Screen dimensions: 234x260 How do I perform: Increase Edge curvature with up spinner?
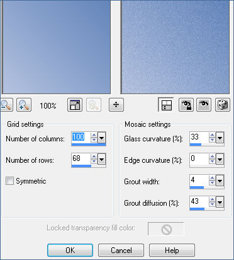(x=212, y=157)
